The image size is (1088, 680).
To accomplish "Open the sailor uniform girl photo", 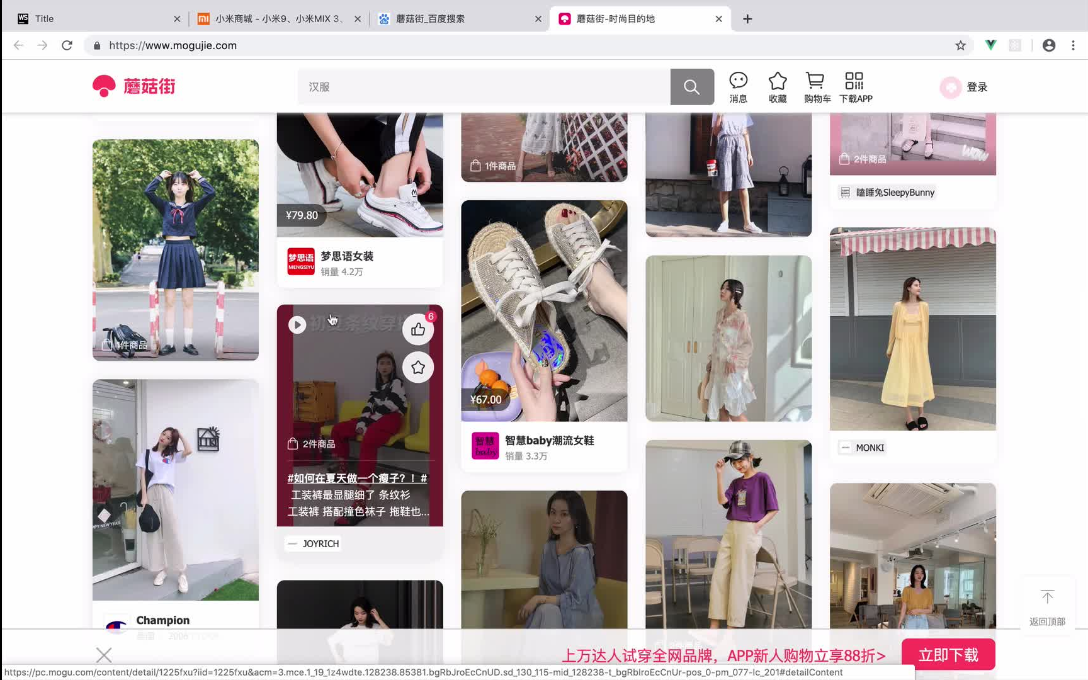I will click(x=176, y=250).
